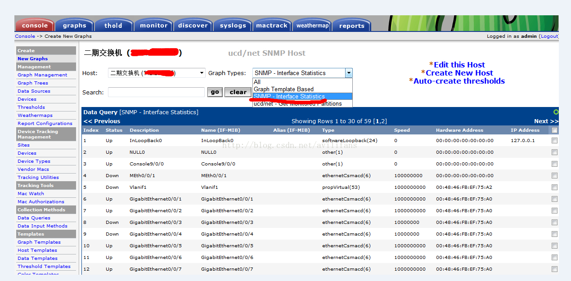
Task: Open Mac Watch sidebar link
Action: click(x=31, y=193)
